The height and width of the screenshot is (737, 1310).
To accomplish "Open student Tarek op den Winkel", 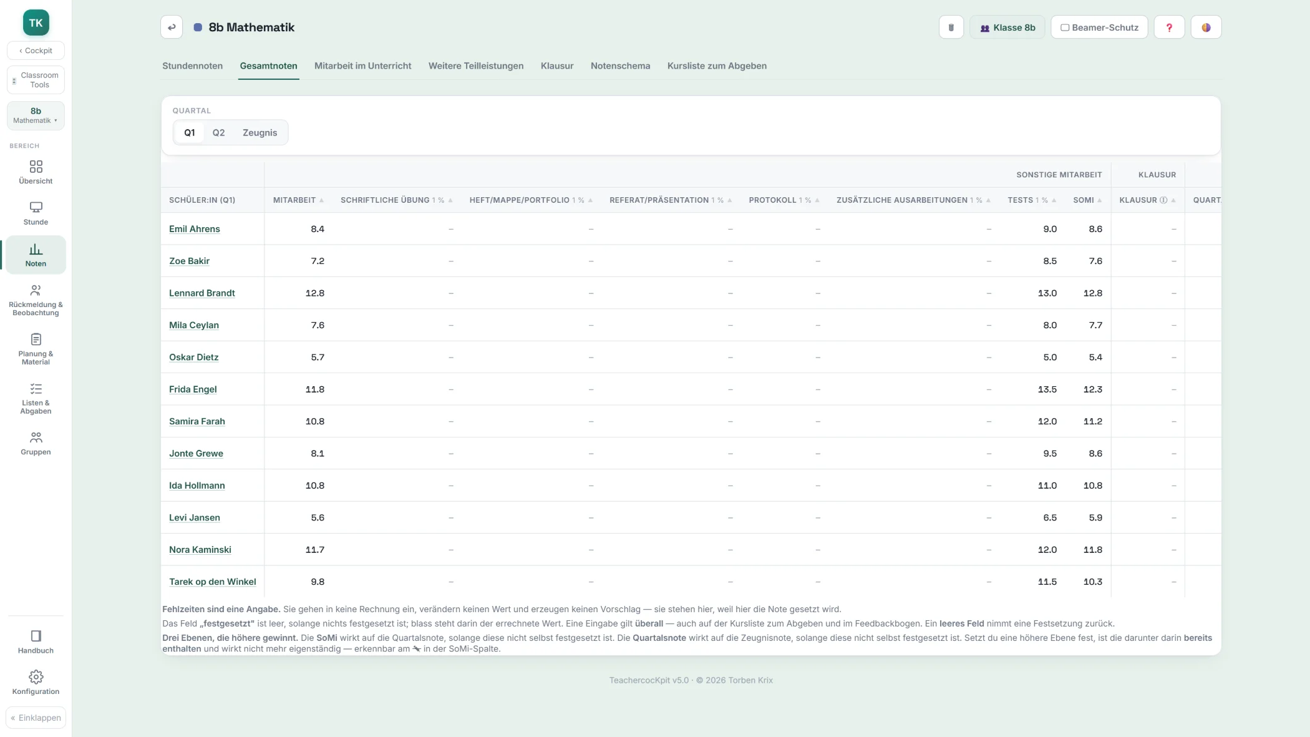I will 212,582.
